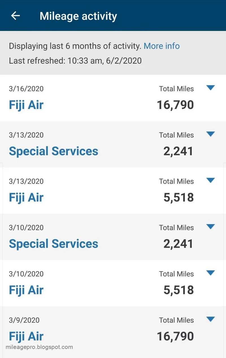Tap the 2,241 miles total for 3/13/2020
This screenshot has height=358, width=226.
pos(179,151)
